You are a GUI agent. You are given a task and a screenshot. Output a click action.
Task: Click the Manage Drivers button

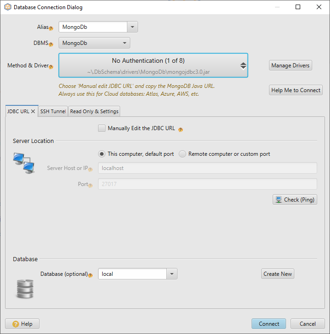[x=291, y=66]
